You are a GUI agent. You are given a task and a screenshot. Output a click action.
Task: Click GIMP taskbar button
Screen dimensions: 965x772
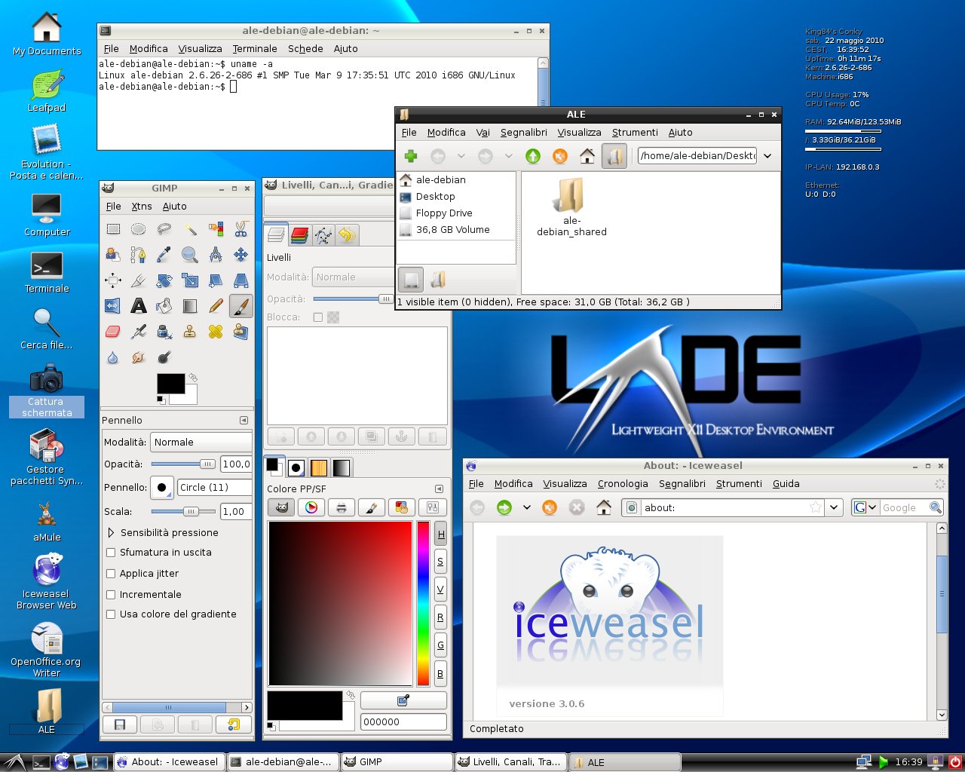[397, 762]
